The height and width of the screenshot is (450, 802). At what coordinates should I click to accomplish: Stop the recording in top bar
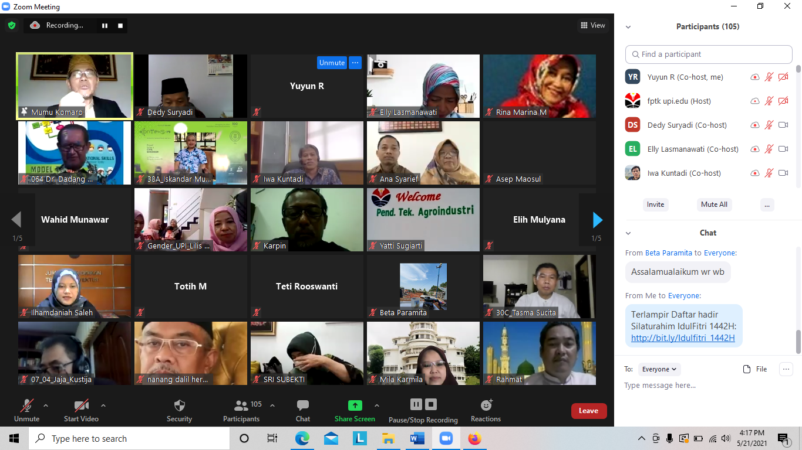pos(120,25)
